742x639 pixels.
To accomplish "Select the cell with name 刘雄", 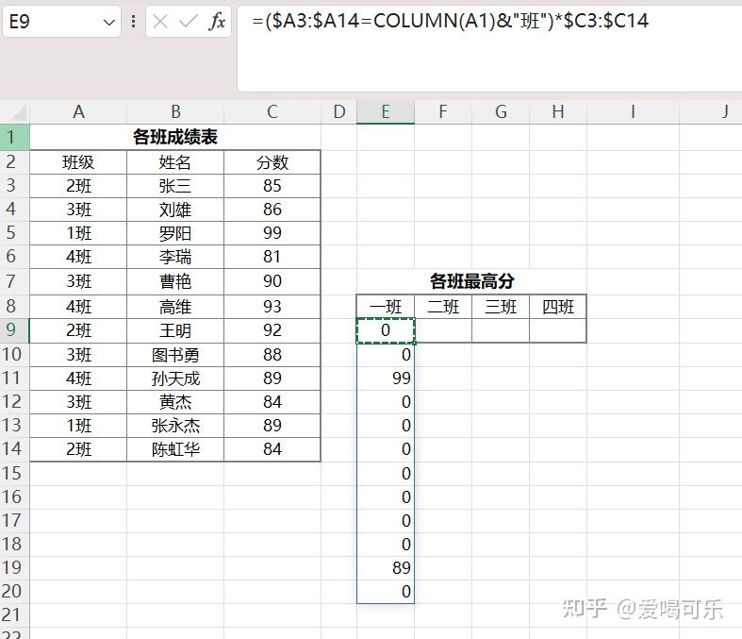I will (175, 210).
